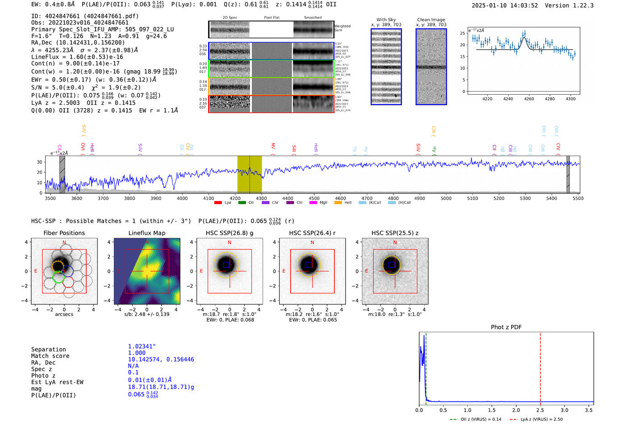Click the Clean Image cutout
This screenshot has height=426, width=625.
pos(431,67)
